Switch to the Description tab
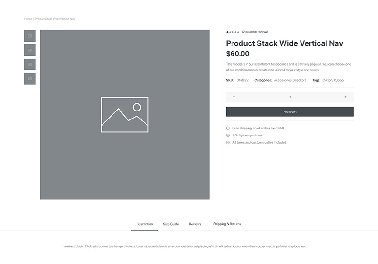The width and height of the screenshot is (378, 264). [x=145, y=224]
